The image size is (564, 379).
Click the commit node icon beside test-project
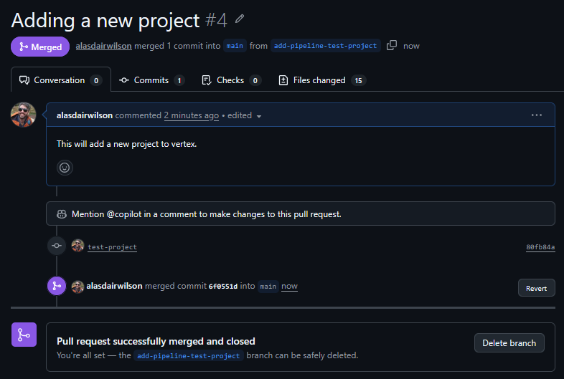(x=57, y=246)
